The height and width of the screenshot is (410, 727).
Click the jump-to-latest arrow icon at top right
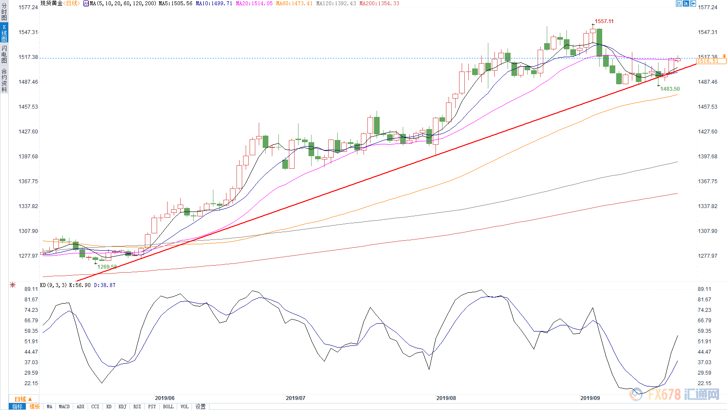693,3
